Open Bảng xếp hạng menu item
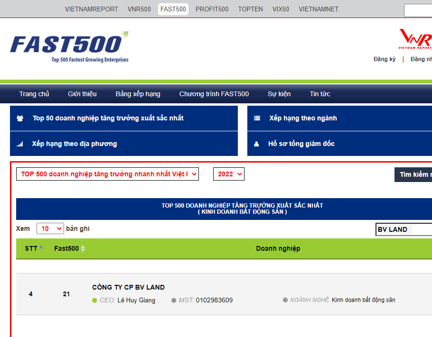The width and height of the screenshot is (432, 337). [x=138, y=94]
